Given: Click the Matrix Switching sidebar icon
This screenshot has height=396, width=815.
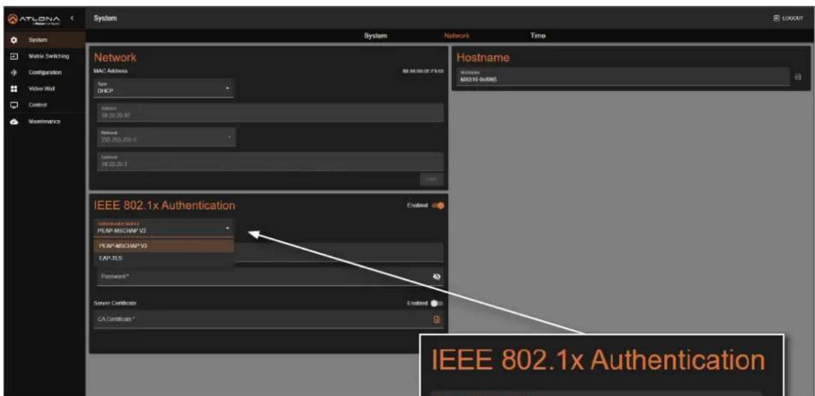Looking at the screenshot, I should pyautogui.click(x=13, y=57).
